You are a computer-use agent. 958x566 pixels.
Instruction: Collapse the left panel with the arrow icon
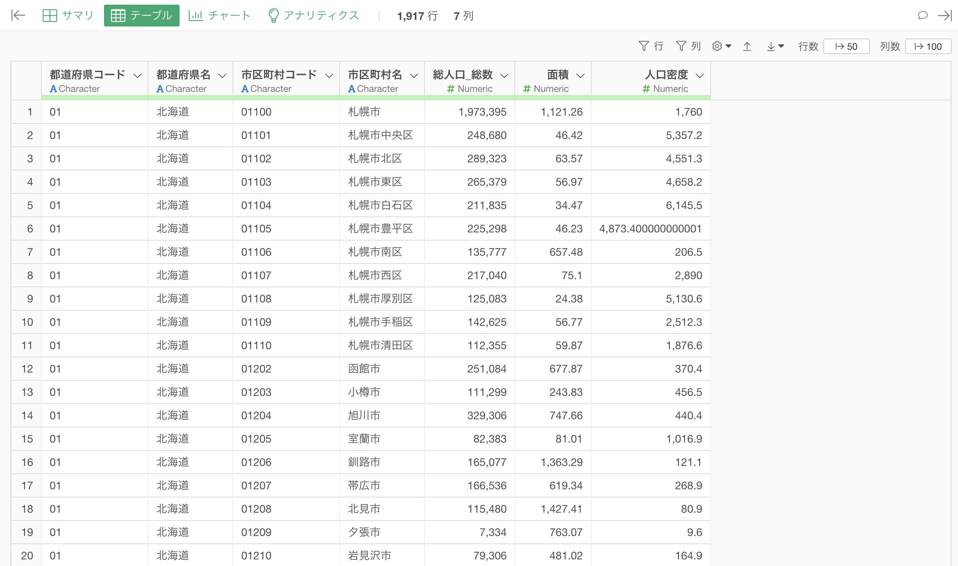point(18,16)
